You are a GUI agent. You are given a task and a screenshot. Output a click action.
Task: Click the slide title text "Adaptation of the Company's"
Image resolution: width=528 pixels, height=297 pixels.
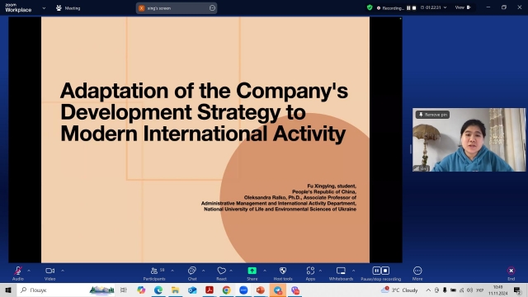tap(204, 91)
